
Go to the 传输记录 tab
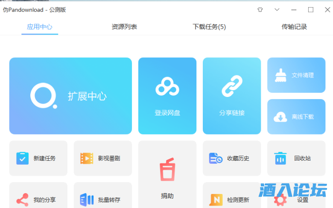(x=294, y=27)
